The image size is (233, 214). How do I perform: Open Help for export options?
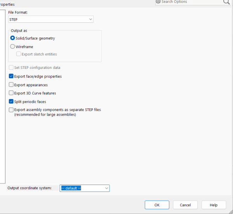[214, 205]
